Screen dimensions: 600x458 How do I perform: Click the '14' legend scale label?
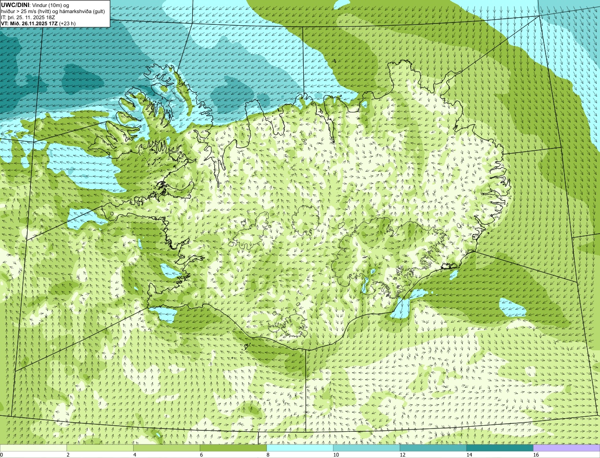[x=469, y=455]
